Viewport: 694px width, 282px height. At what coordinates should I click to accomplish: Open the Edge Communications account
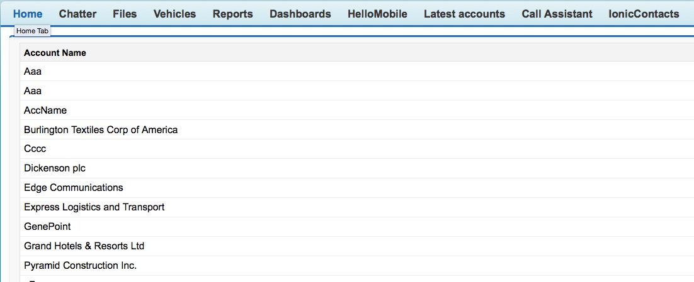(74, 188)
